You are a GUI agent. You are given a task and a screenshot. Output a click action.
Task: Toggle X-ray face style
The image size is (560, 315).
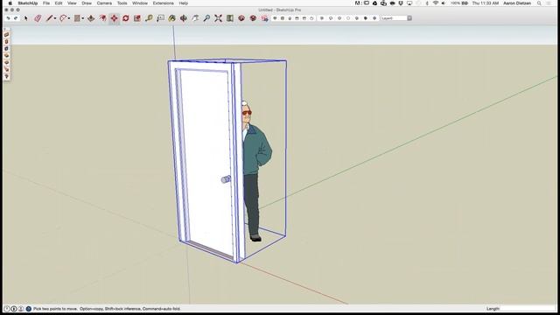click(x=322, y=18)
